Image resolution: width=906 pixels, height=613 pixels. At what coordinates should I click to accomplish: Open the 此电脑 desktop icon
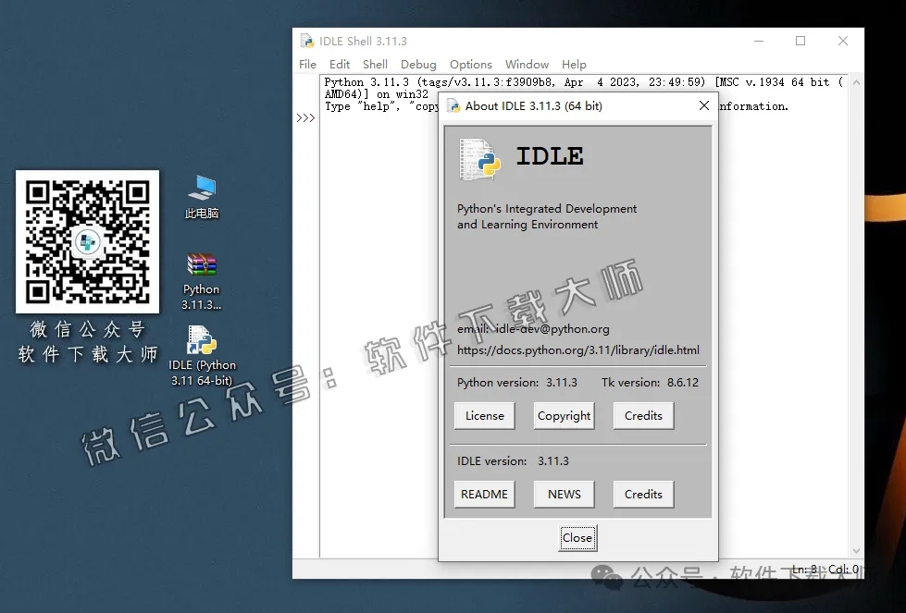point(201,190)
